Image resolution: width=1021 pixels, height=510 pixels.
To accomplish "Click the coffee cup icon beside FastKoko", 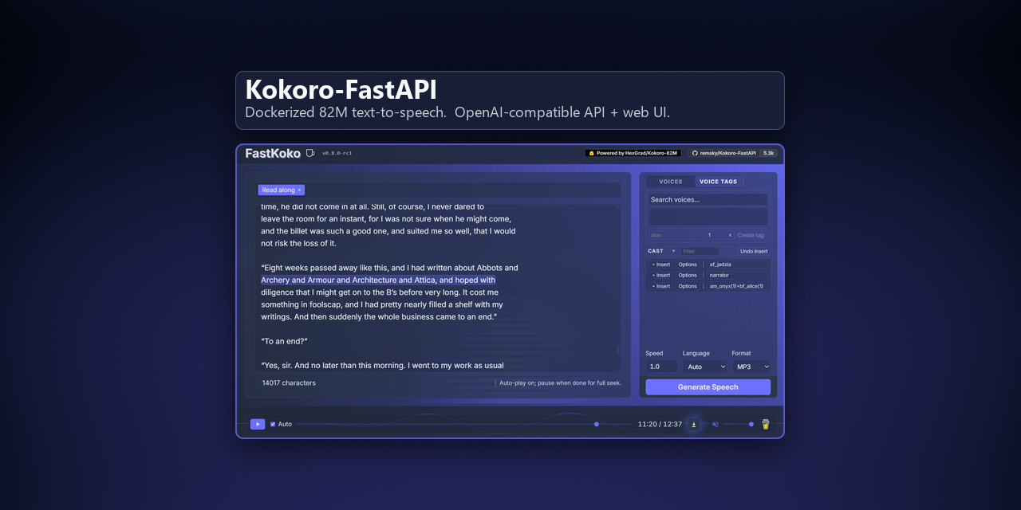I will point(310,153).
